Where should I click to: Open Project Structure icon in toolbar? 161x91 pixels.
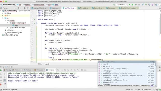(156, 5)
